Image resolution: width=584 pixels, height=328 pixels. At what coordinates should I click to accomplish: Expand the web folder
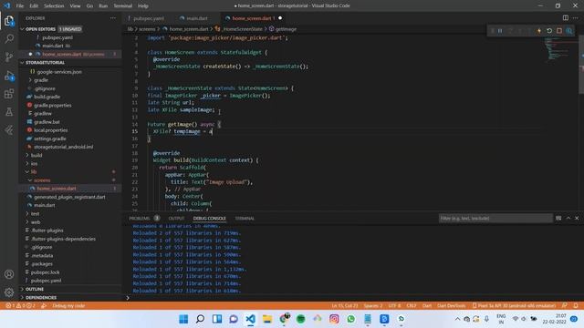click(36, 222)
